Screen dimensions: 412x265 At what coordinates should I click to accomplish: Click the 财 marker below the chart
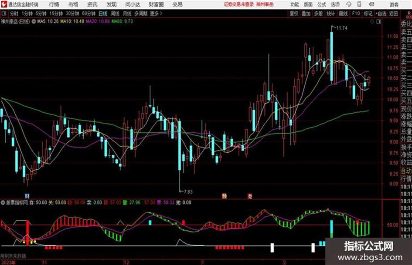[x=27, y=196]
